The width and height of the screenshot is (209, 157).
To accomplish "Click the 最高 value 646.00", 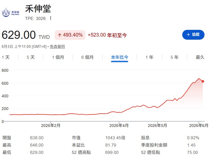I will (x=37, y=145).
